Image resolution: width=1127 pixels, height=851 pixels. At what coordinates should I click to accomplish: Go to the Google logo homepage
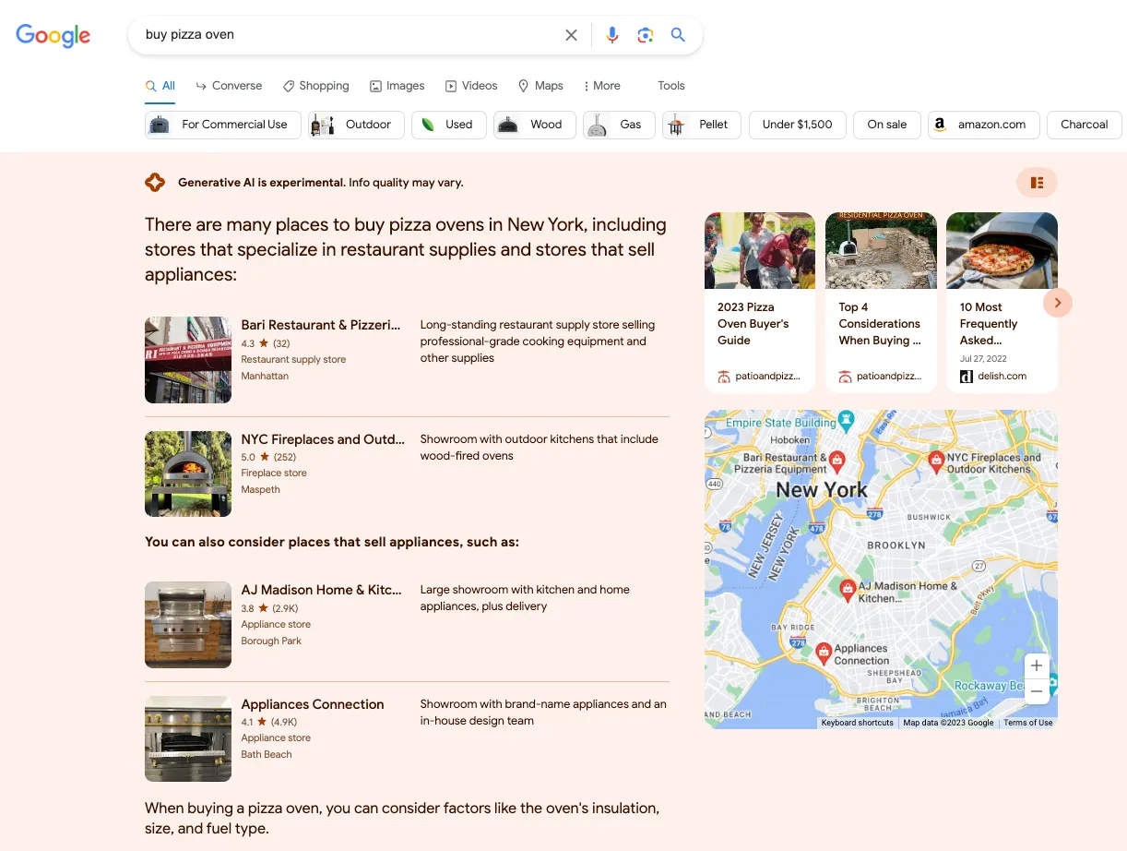53,35
